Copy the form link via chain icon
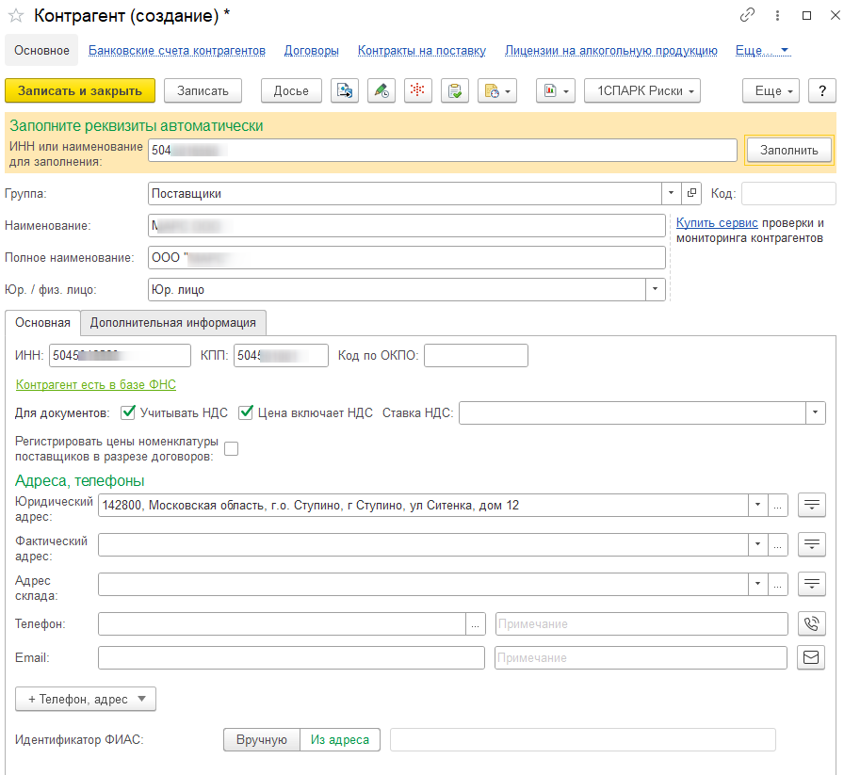This screenshot has width=844, height=775. pos(748,15)
